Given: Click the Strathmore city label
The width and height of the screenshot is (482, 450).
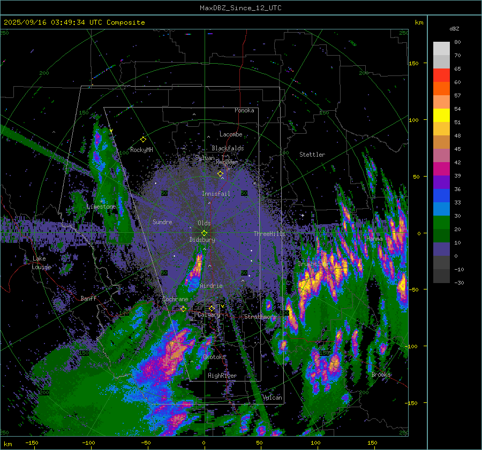Looking at the screenshot, I should (x=260, y=317).
